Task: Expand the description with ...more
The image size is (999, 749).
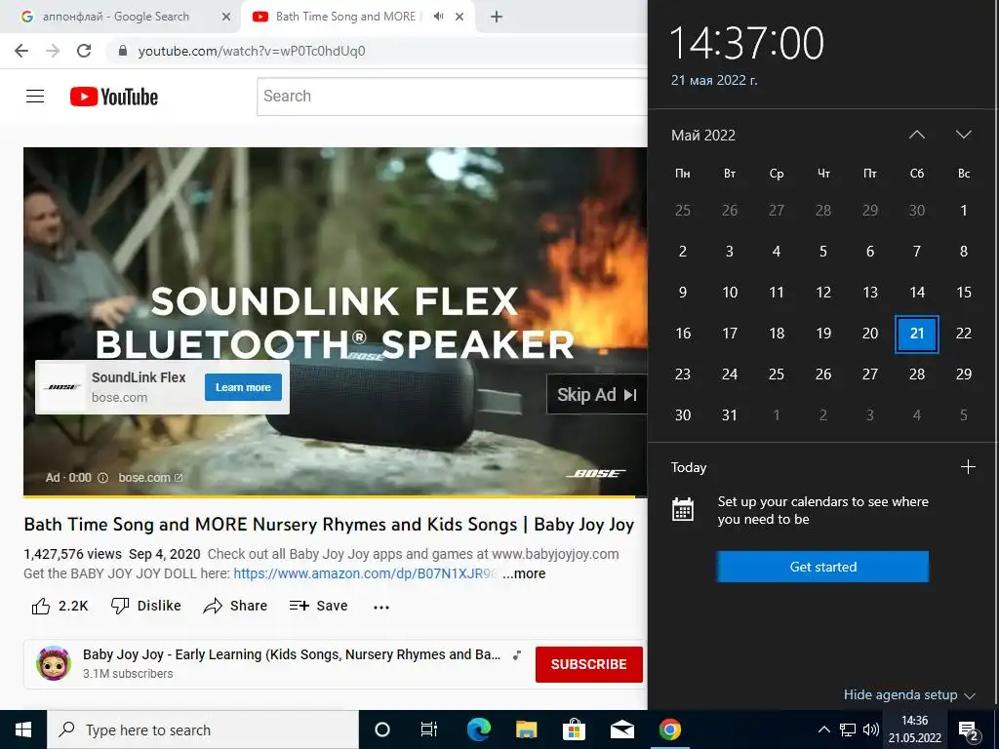Action: pyautogui.click(x=524, y=573)
